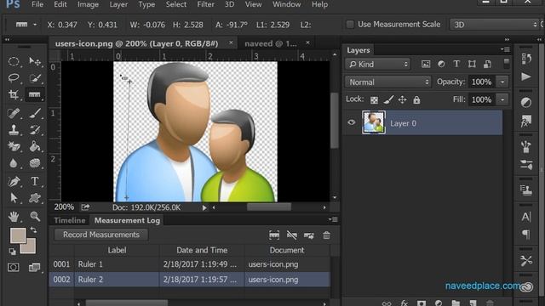This screenshot has width=545, height=306.
Task: Select the Pen tool
Action: click(14, 181)
